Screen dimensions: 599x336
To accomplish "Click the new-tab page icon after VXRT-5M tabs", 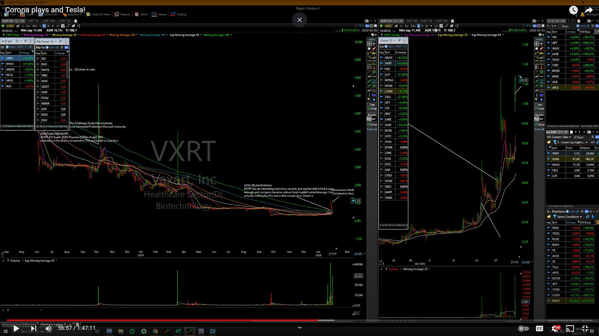I will (x=453, y=21).
